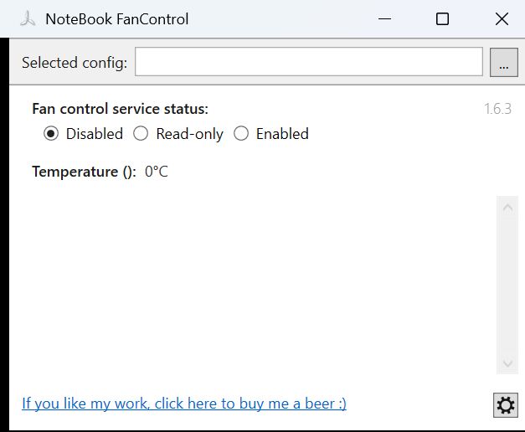
Task: Click the NoteBook FanControl fan logo icon
Action: 27,18
